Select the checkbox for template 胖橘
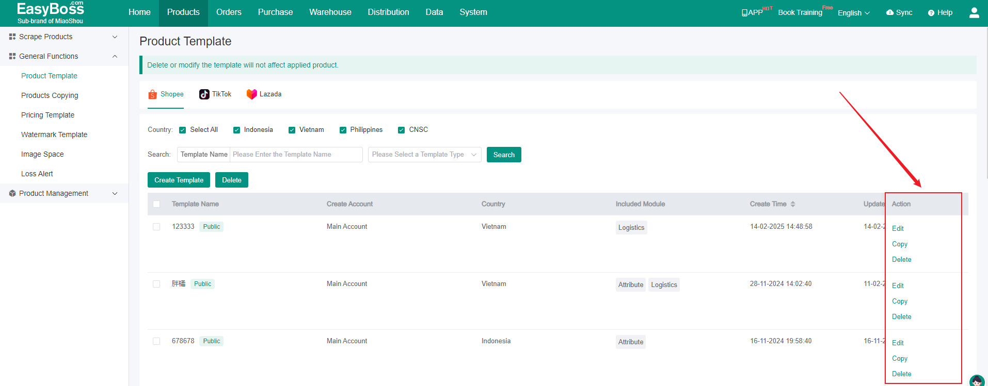This screenshot has width=988, height=386. [x=156, y=284]
